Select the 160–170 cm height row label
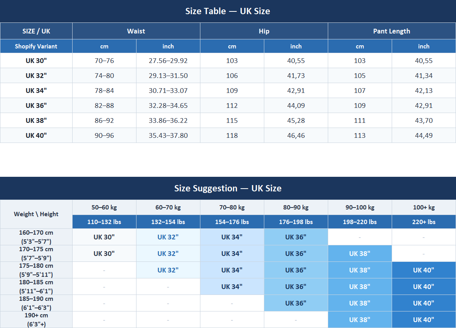Screen dimensions: 456x328 pyautogui.click(x=36, y=237)
